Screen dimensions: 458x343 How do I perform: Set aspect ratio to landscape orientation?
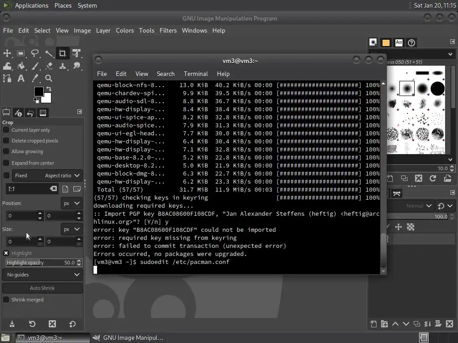point(77,189)
